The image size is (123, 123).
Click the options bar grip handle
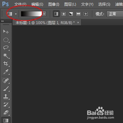point(2,14)
